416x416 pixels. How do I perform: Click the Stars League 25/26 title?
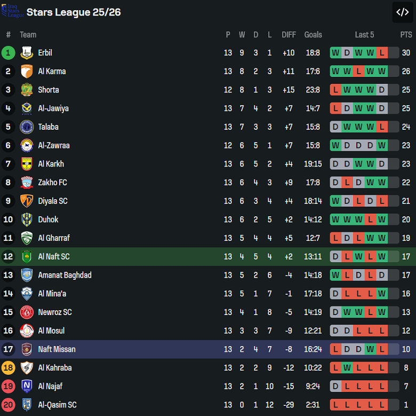[74, 12]
